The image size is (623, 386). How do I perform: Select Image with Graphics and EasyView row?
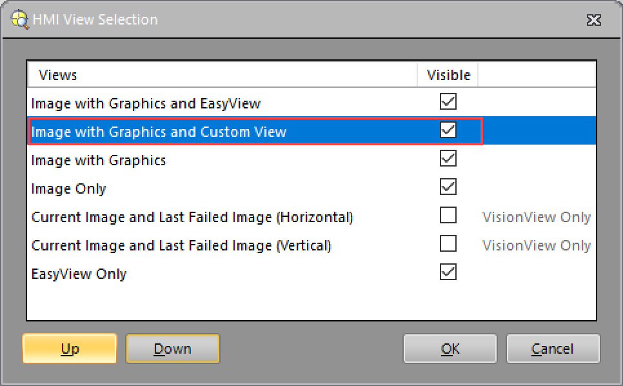point(146,103)
